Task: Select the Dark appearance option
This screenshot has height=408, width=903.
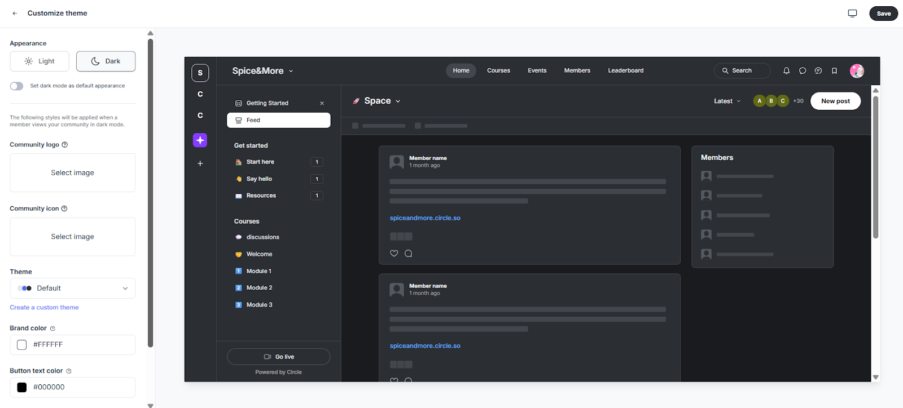Action: pos(106,61)
